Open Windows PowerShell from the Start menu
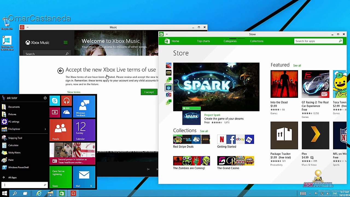Screen dimensions: 350x197 (24, 167)
